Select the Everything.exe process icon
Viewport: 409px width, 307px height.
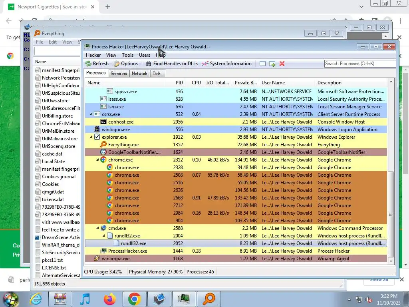point(103,144)
